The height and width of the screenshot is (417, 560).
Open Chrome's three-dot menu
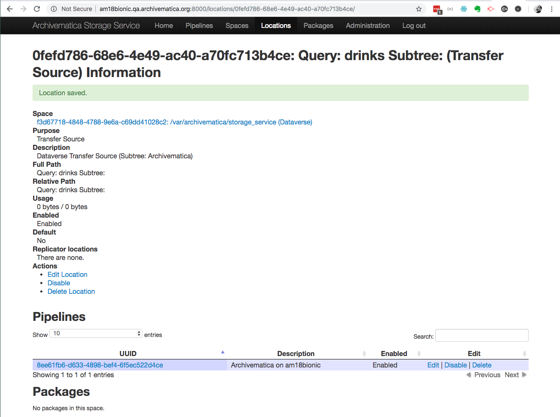[x=552, y=9]
